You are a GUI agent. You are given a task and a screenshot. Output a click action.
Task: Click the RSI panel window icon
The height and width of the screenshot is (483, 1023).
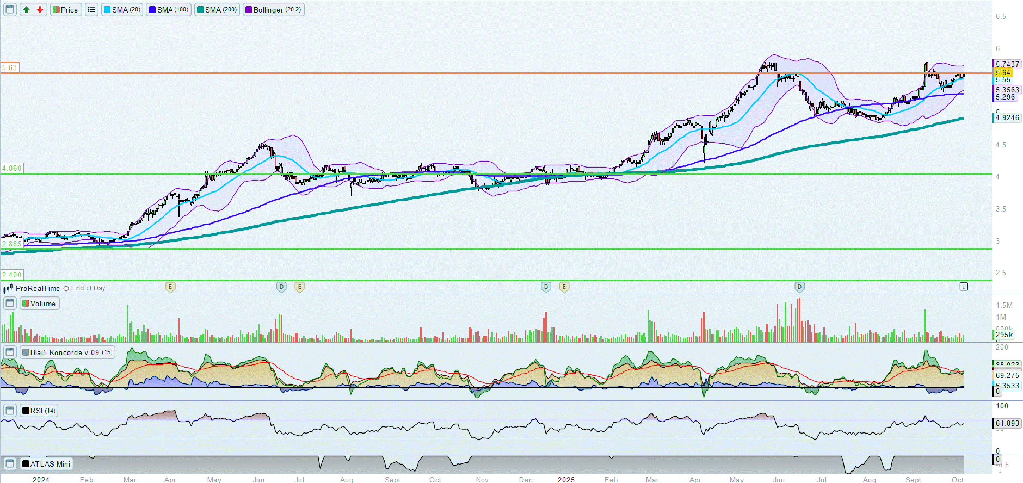(x=10, y=411)
